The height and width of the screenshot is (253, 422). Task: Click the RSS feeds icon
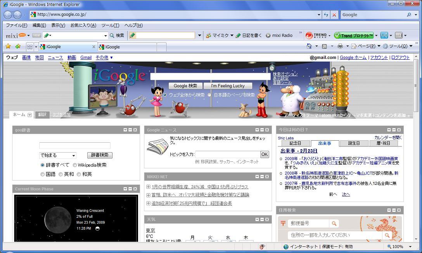tap(324, 46)
